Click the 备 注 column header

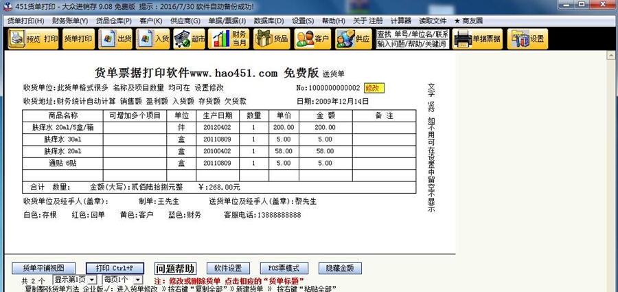[x=385, y=115]
